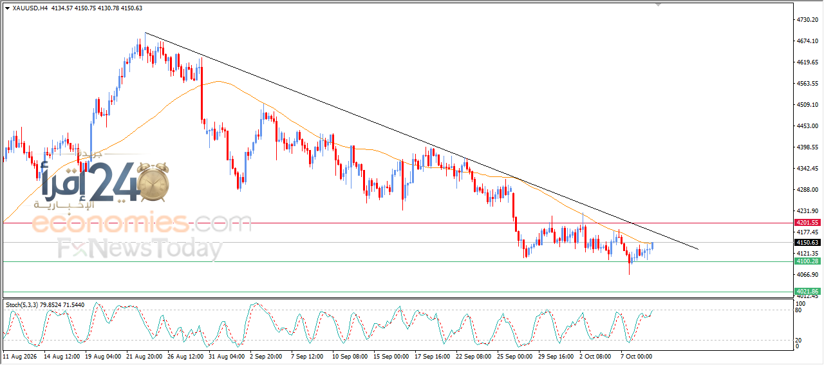Click the 15 Sep 00:00 time label

coord(391,355)
